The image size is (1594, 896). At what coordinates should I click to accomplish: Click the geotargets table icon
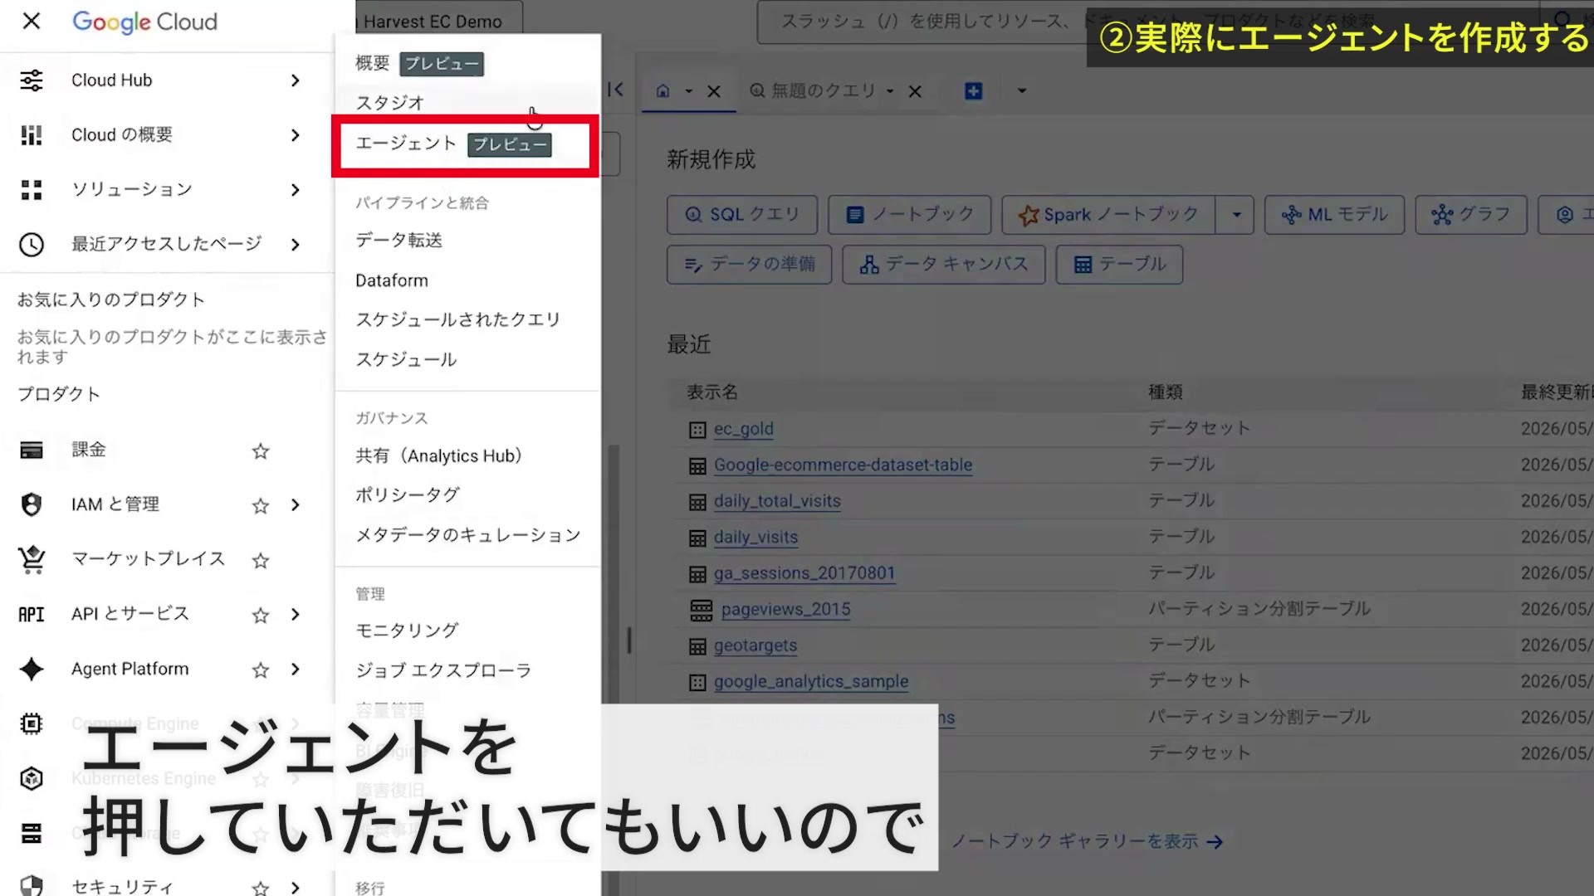tap(697, 646)
